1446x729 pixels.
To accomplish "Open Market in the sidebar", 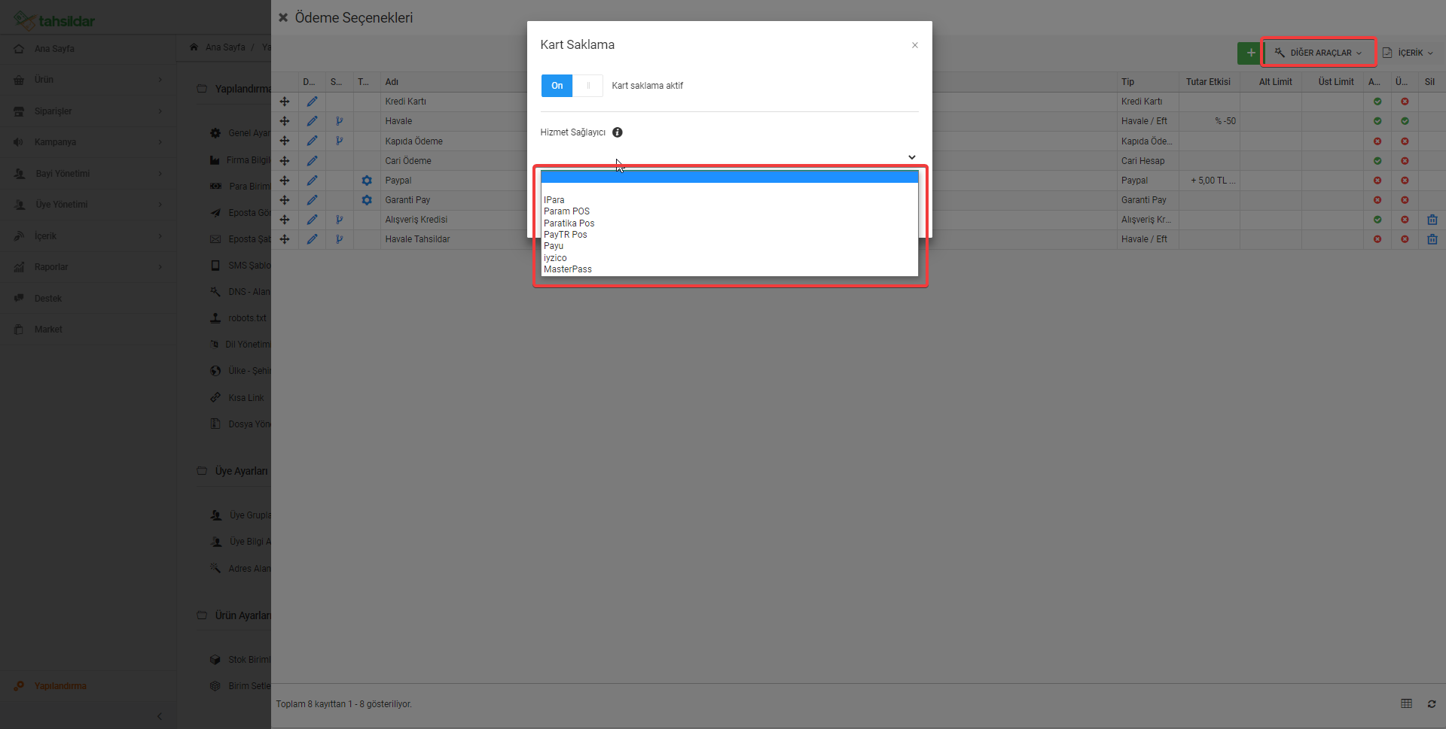I will pyautogui.click(x=88, y=330).
